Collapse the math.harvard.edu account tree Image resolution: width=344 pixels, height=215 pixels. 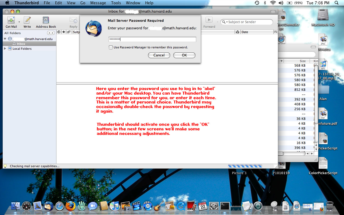5,39
